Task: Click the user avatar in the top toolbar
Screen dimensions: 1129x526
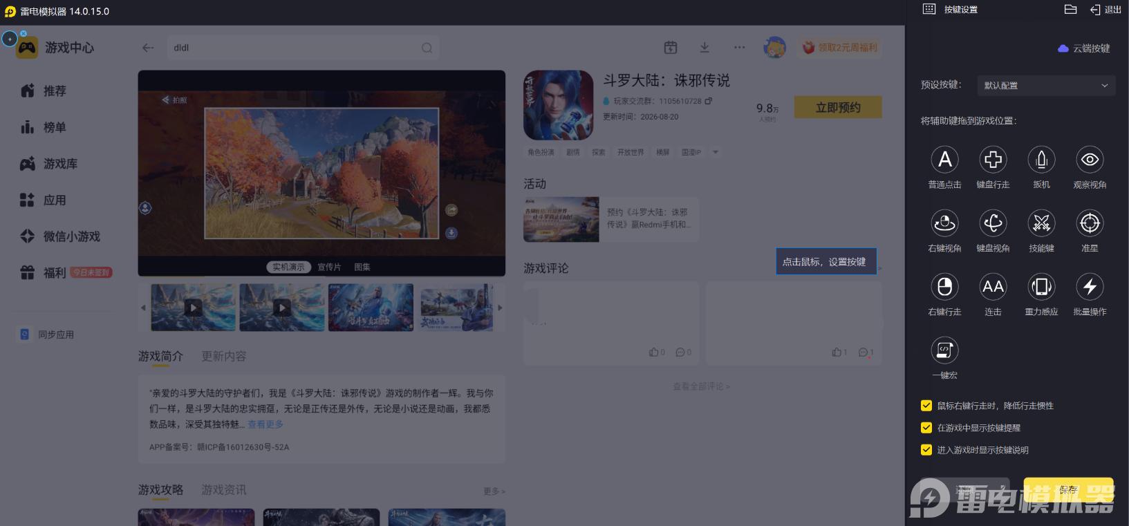Action: 774,47
